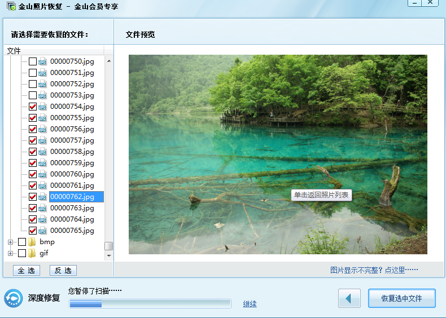Check the box for 00000750.jpg
Image resolution: width=446 pixels, height=318 pixels.
[x=33, y=61]
